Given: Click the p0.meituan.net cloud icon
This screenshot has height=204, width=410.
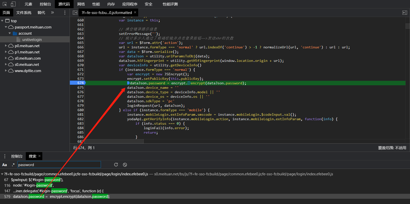Looking at the screenshot, I should [x=11, y=46].
